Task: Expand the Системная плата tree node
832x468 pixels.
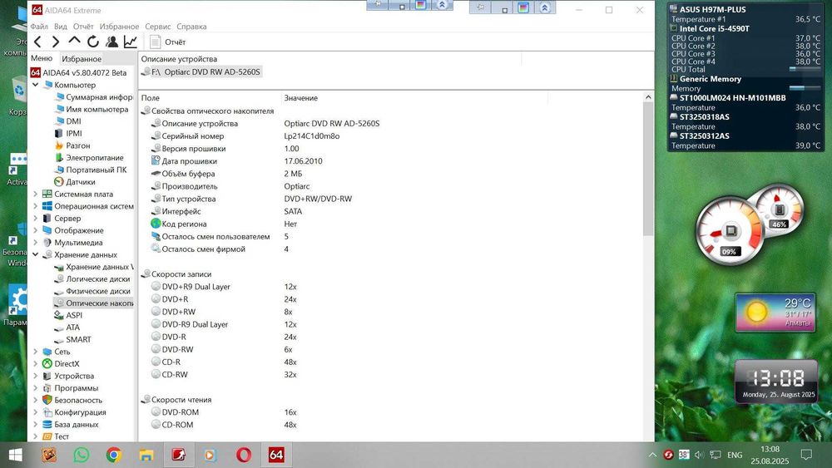Action: (x=36, y=194)
